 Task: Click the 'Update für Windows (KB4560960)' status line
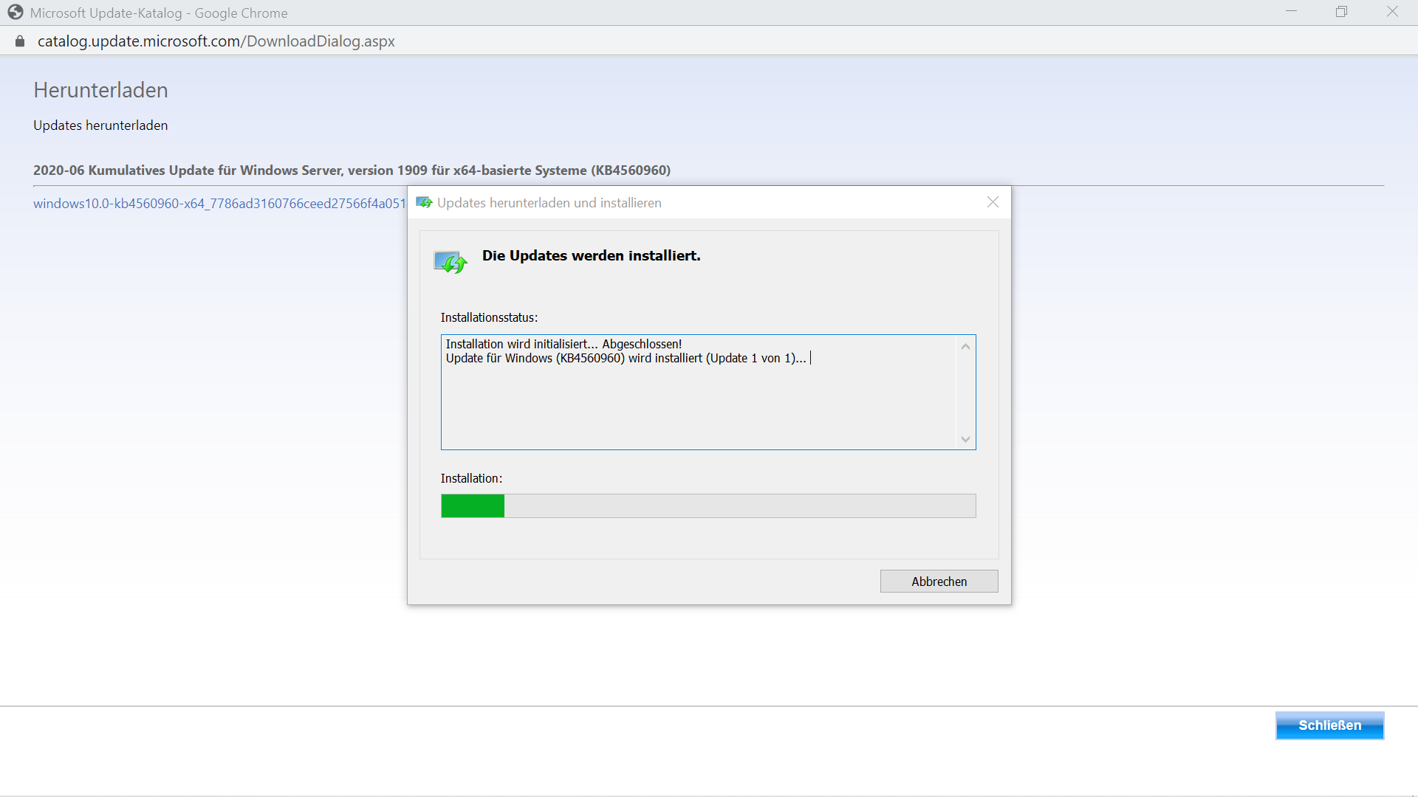coord(626,358)
